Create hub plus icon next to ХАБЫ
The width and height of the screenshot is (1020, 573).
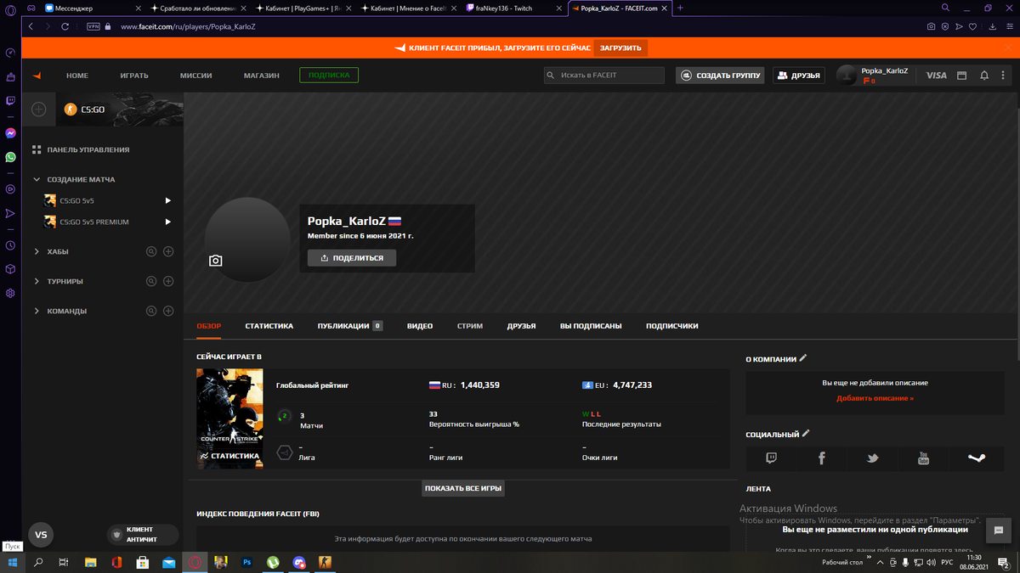[x=168, y=251]
